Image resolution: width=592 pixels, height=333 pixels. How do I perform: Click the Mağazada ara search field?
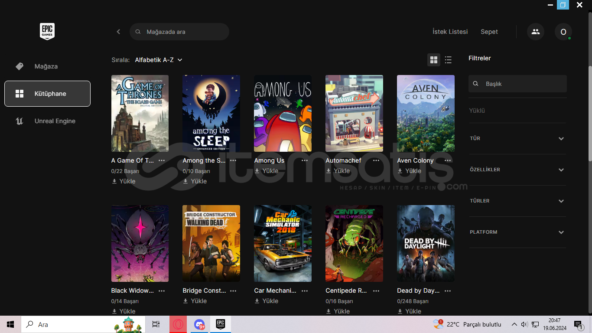[x=179, y=32]
